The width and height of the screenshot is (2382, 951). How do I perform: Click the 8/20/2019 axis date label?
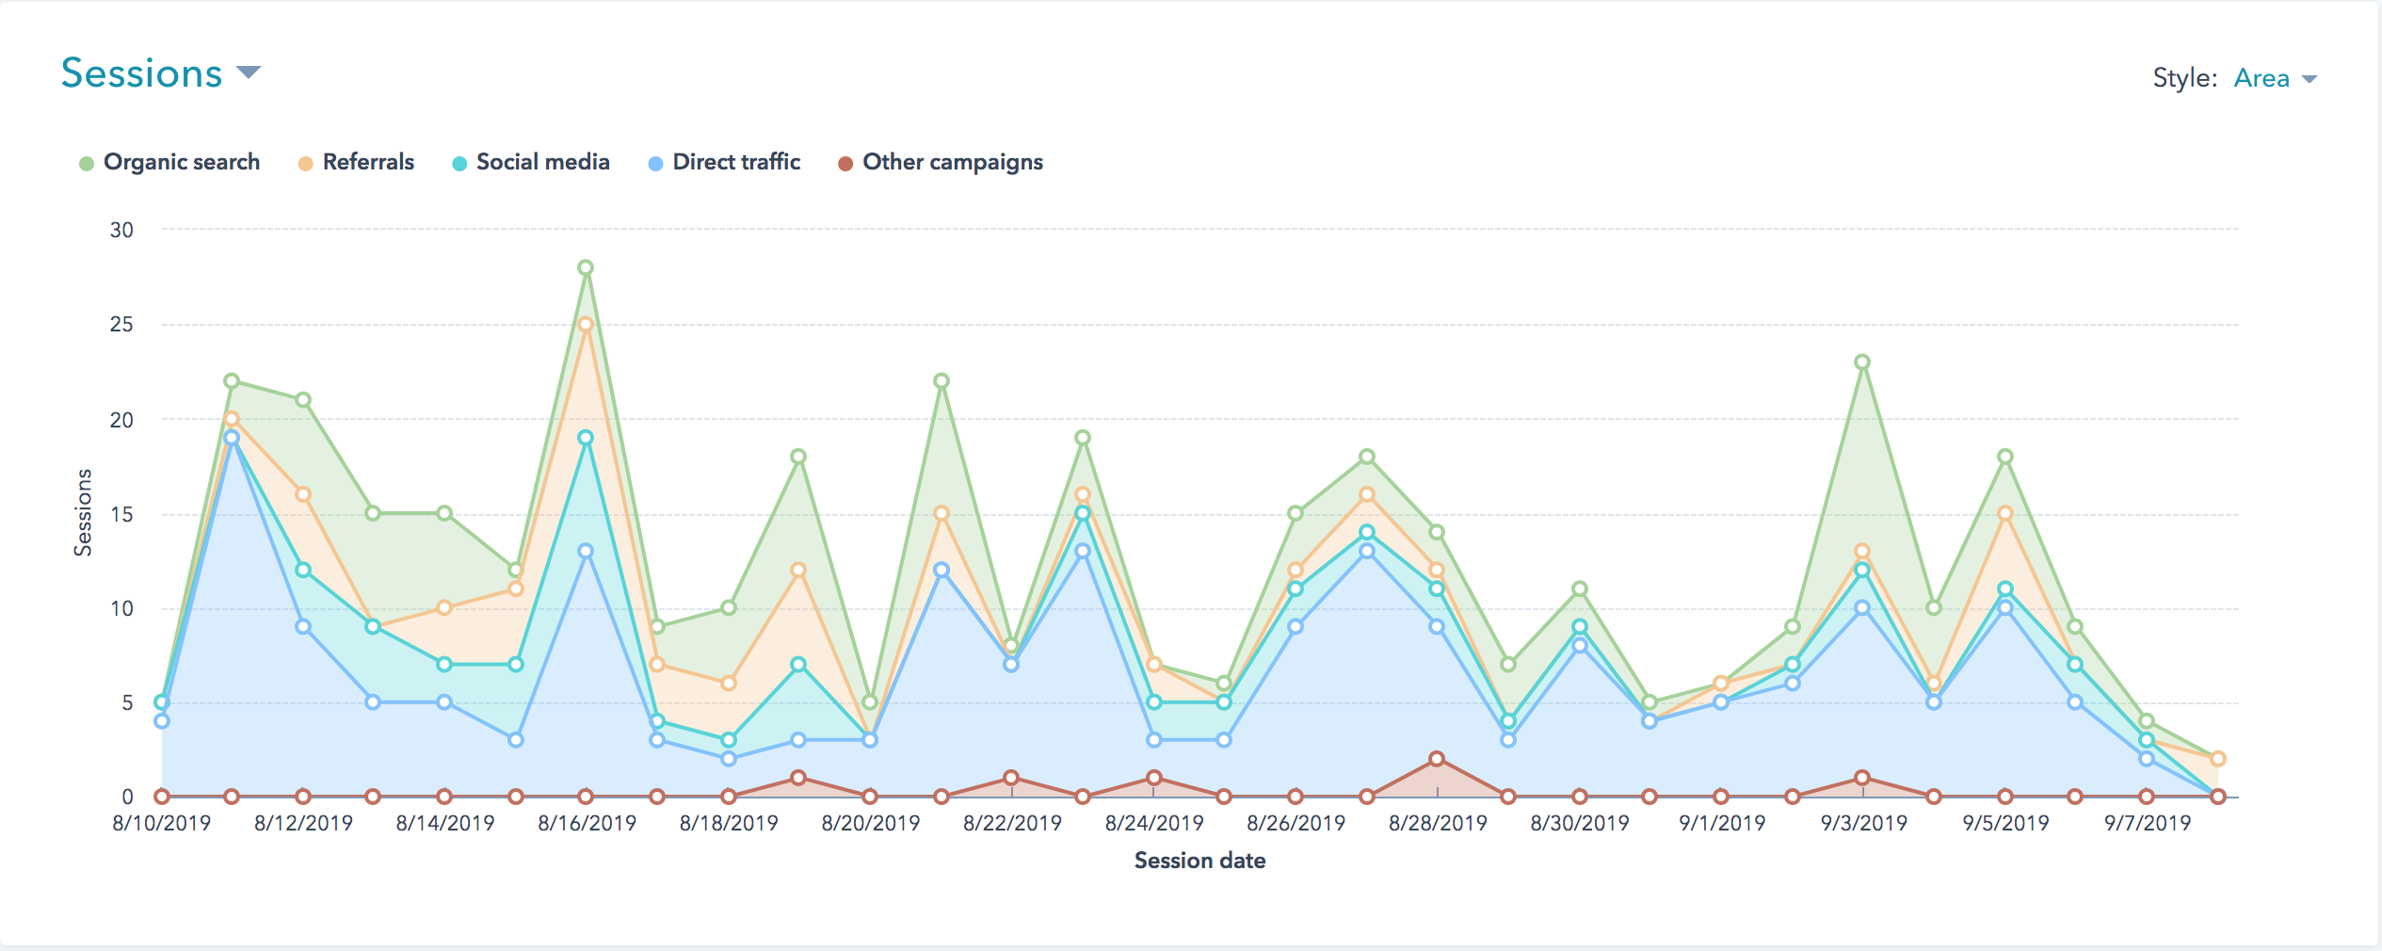(x=870, y=823)
